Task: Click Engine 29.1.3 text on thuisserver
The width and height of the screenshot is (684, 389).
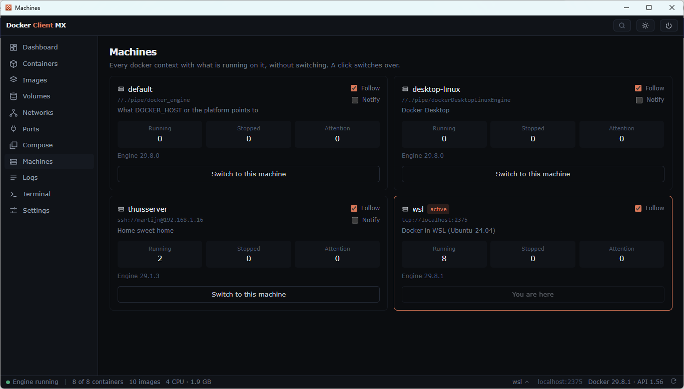Action: (139, 276)
